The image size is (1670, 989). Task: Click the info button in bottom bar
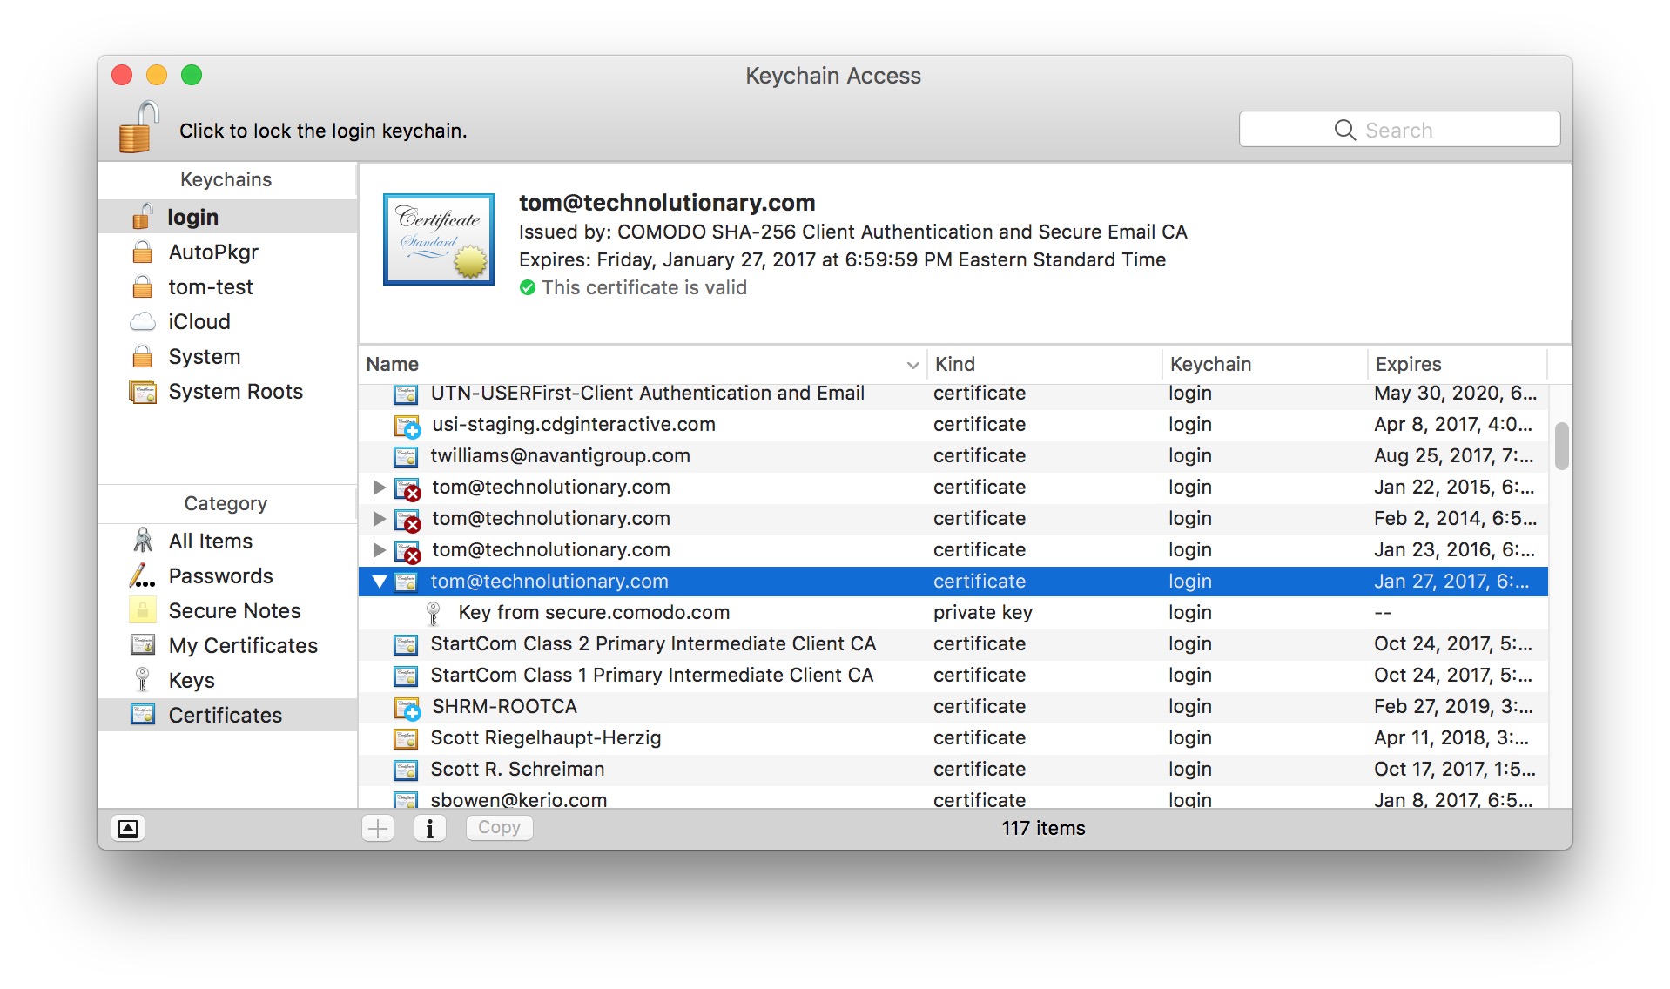click(x=429, y=828)
